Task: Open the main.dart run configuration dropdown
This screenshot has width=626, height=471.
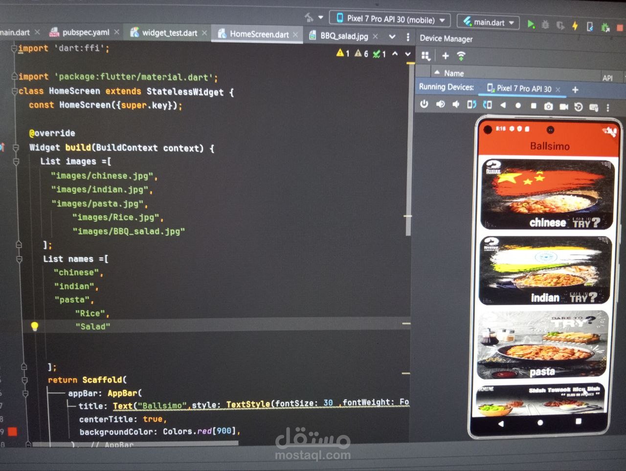Action: click(x=488, y=22)
